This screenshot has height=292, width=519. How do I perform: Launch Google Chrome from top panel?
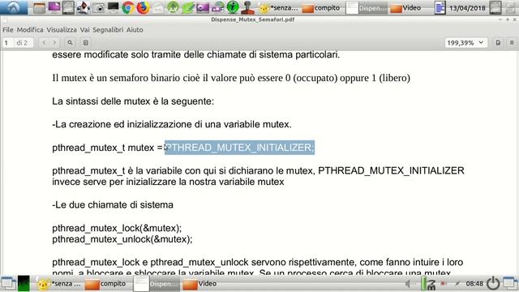point(128,7)
